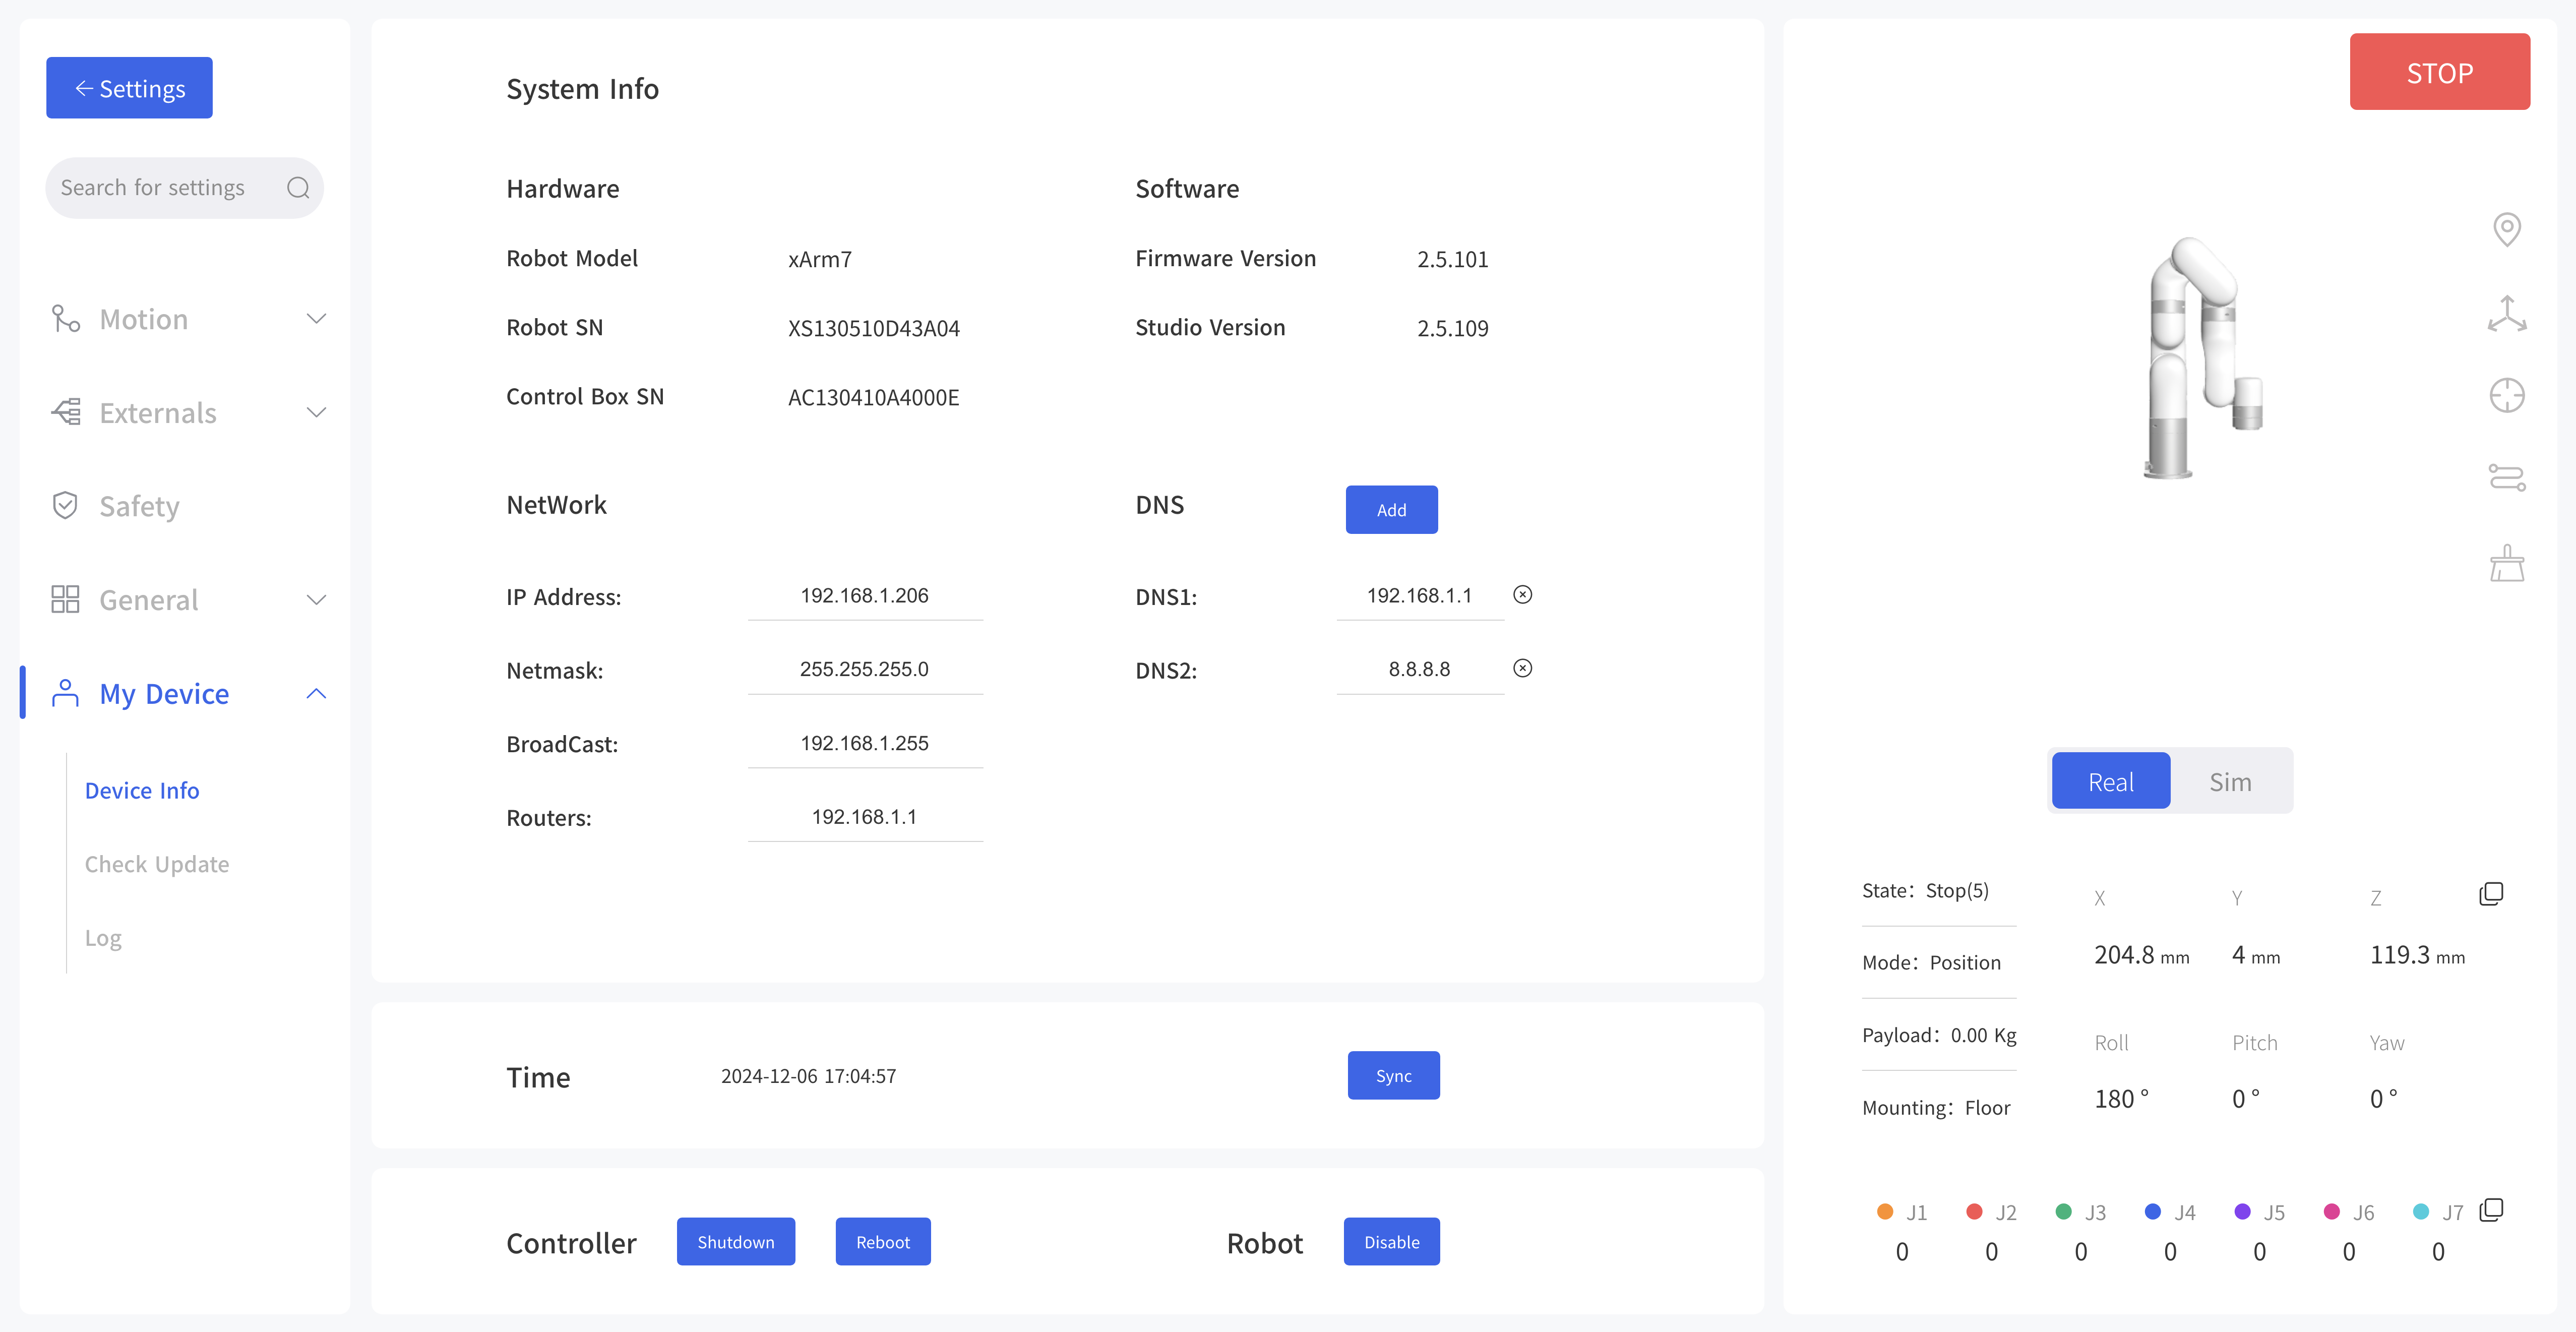Remove the DNS2 entry with the x icon
Image resolution: width=2576 pixels, height=1332 pixels.
click(1523, 668)
